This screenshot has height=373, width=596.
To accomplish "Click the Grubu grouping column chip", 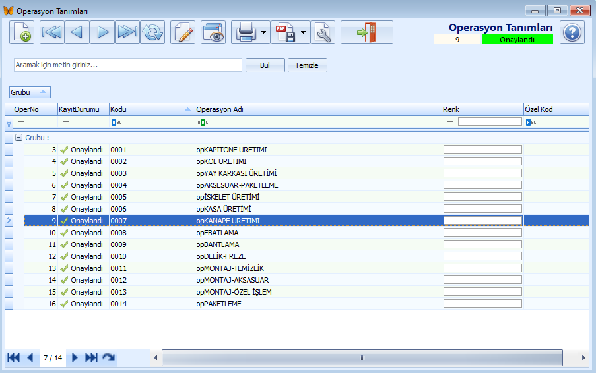I will (x=30, y=92).
